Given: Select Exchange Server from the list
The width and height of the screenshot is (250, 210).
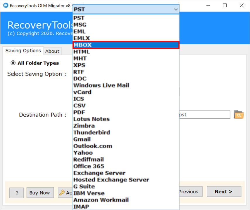Looking at the screenshot, I should coord(126,173).
